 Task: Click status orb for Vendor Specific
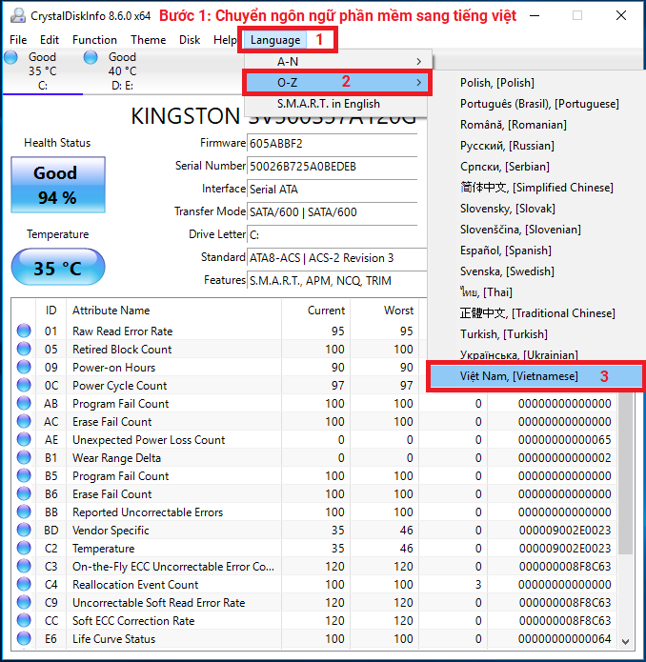point(24,531)
